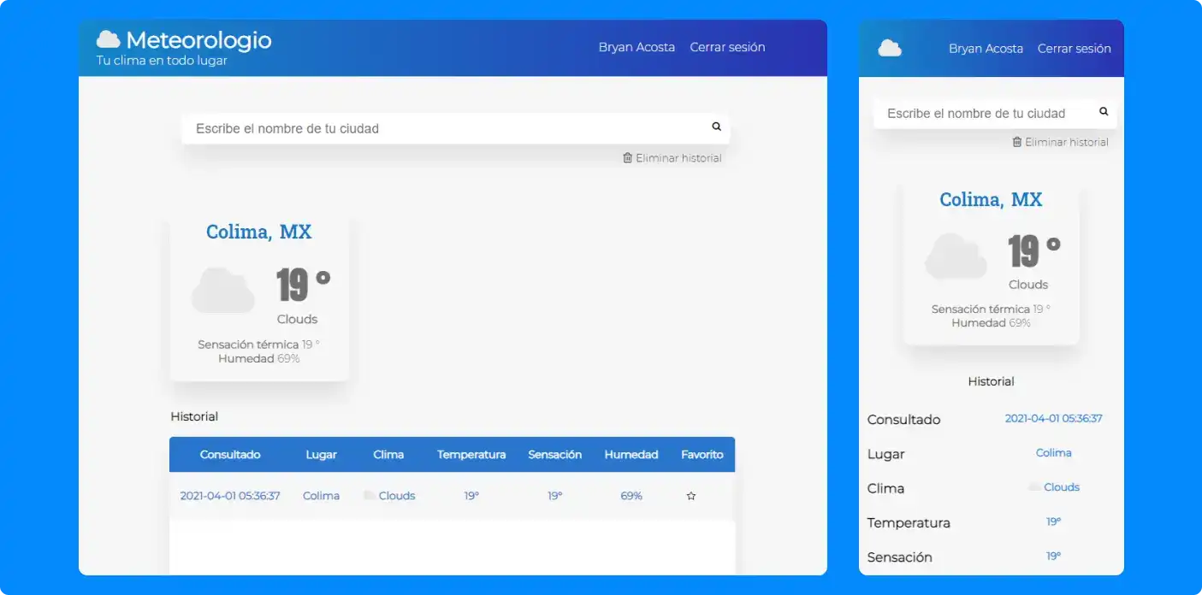Click the cloud weather icon in mobile Colima card
The image size is (1202, 595).
(956, 256)
